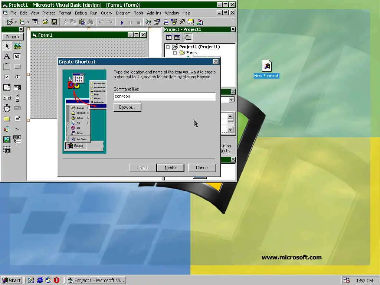Click View Object in the Project panel

pyautogui.click(x=177, y=37)
